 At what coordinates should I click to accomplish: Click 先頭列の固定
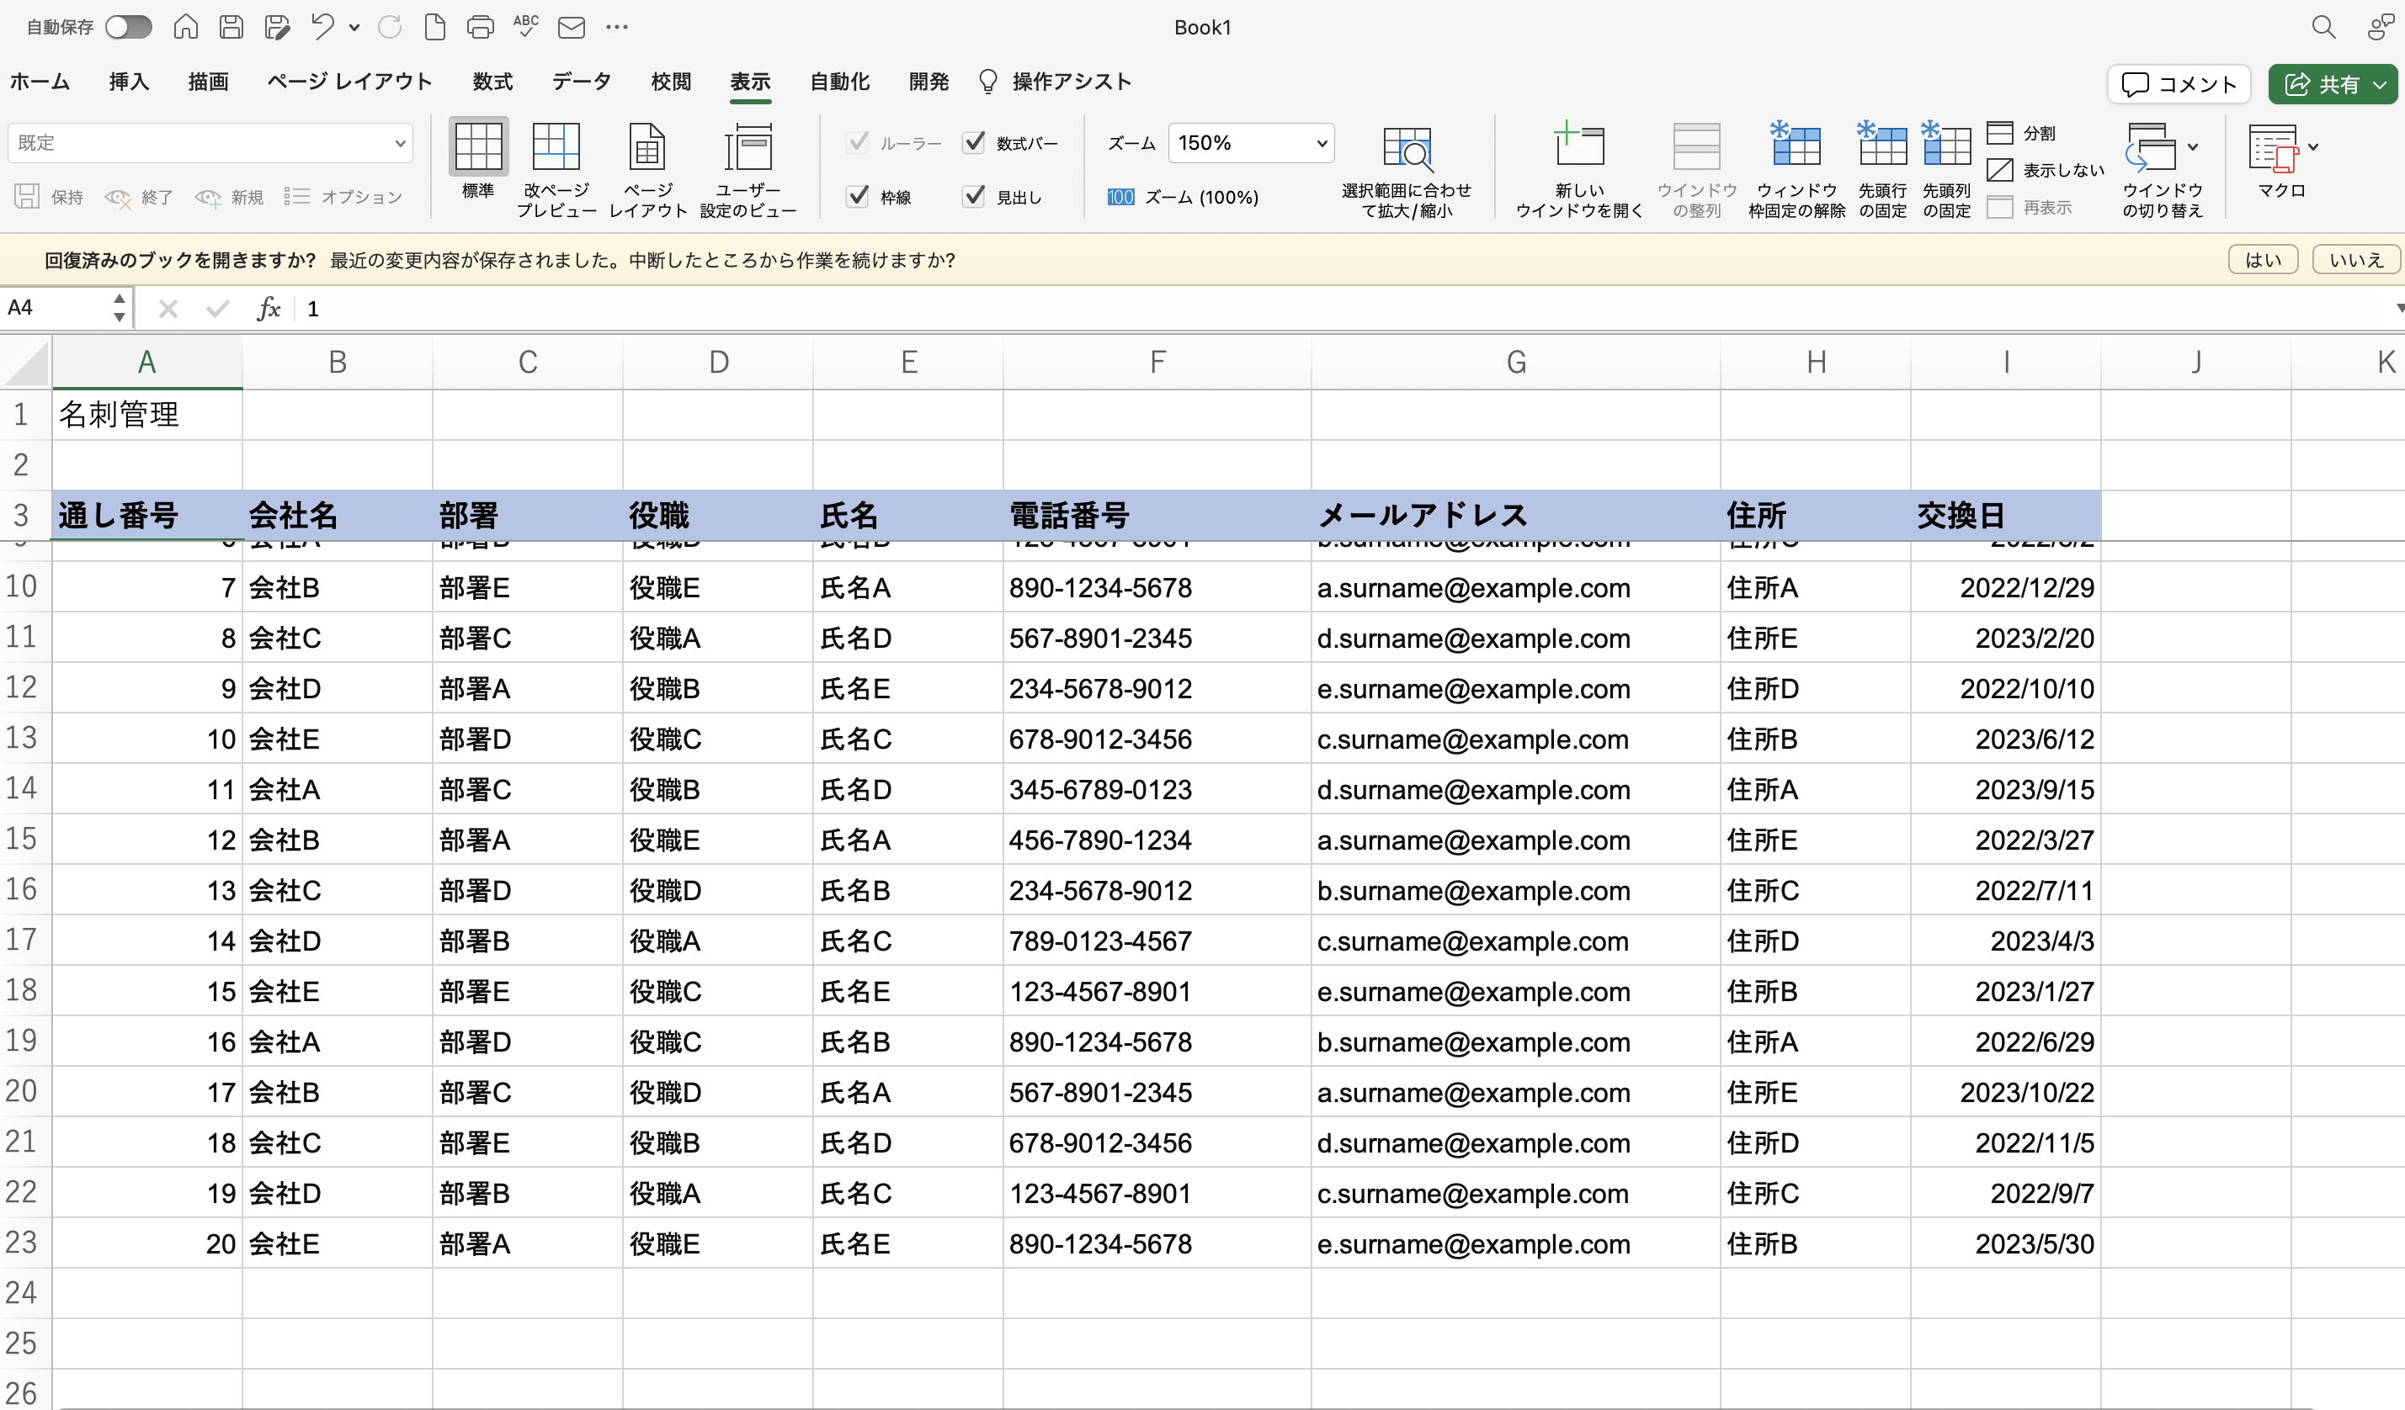(1946, 172)
